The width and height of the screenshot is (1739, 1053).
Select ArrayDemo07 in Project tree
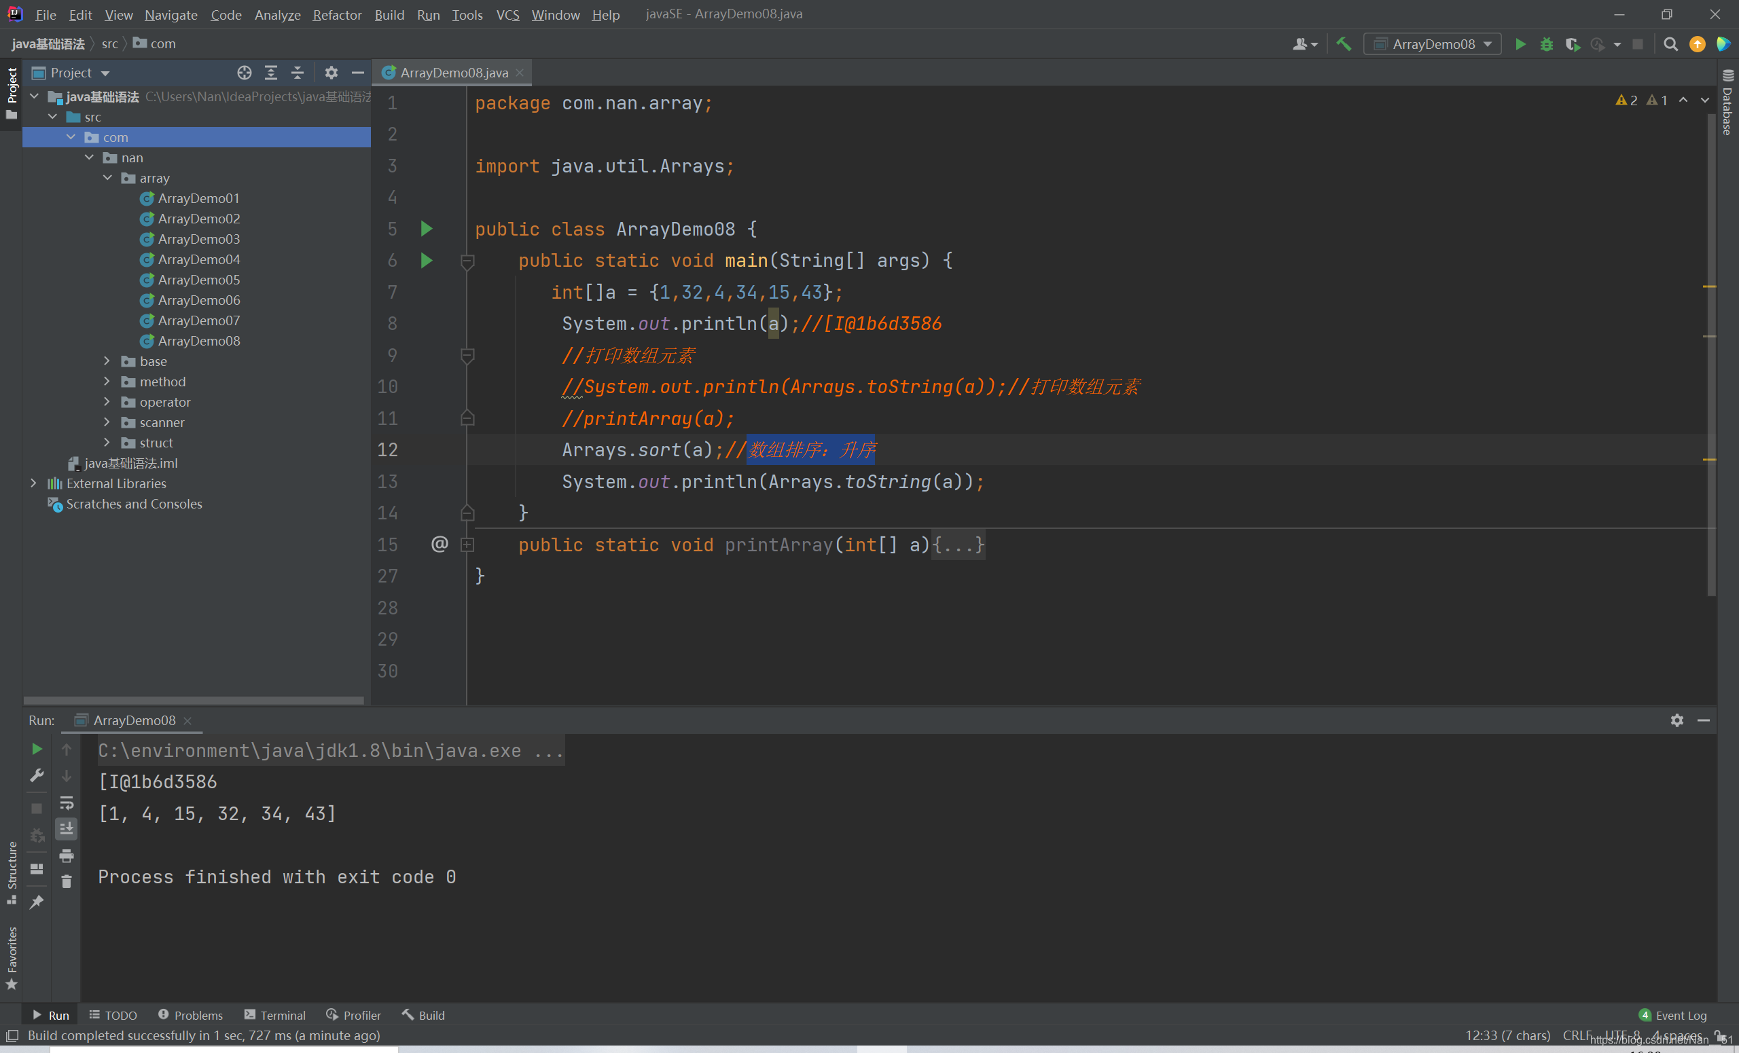(x=200, y=320)
